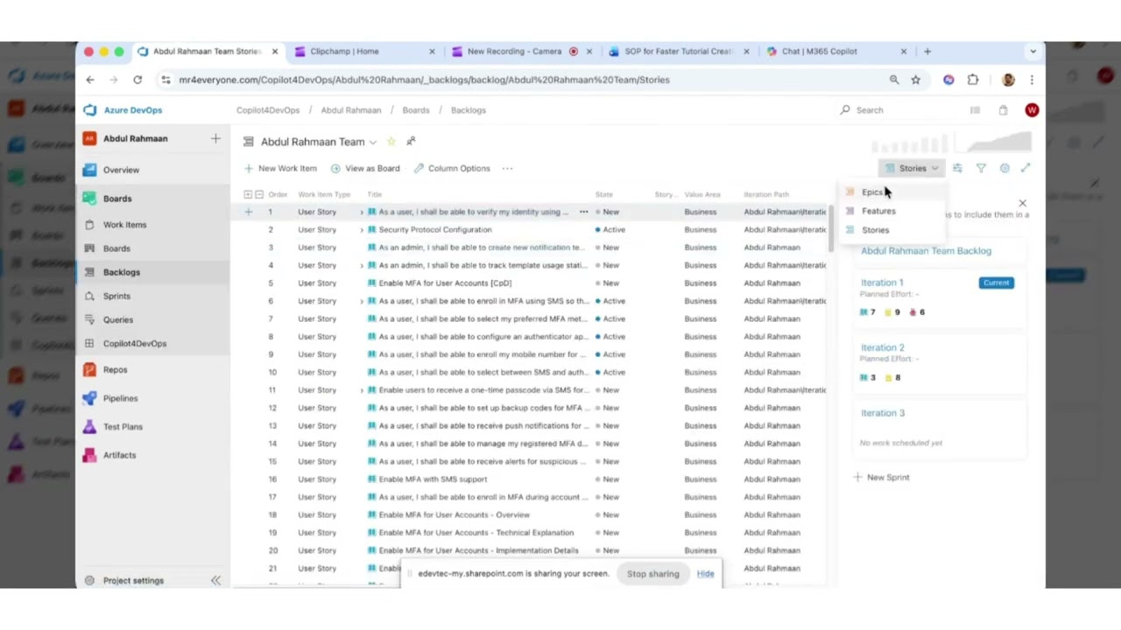Image resolution: width=1121 pixels, height=630 pixels.
Task: Open team members icon next to star
Action: tap(411, 142)
